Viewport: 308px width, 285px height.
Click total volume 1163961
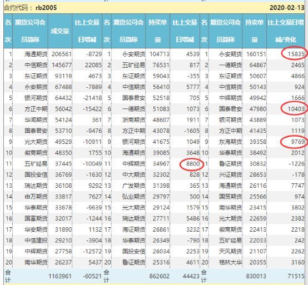[60, 276]
